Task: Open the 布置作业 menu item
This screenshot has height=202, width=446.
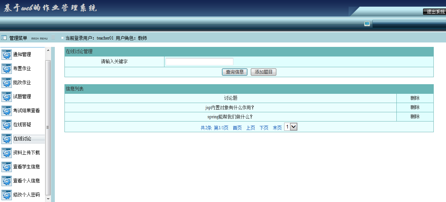Action: (x=22, y=69)
